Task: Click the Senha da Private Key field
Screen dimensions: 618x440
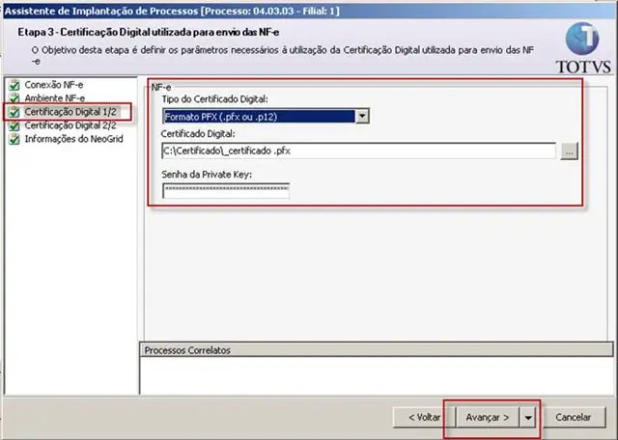Action: point(226,191)
